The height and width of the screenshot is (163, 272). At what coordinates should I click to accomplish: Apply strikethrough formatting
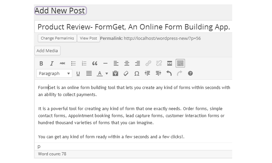63,63
